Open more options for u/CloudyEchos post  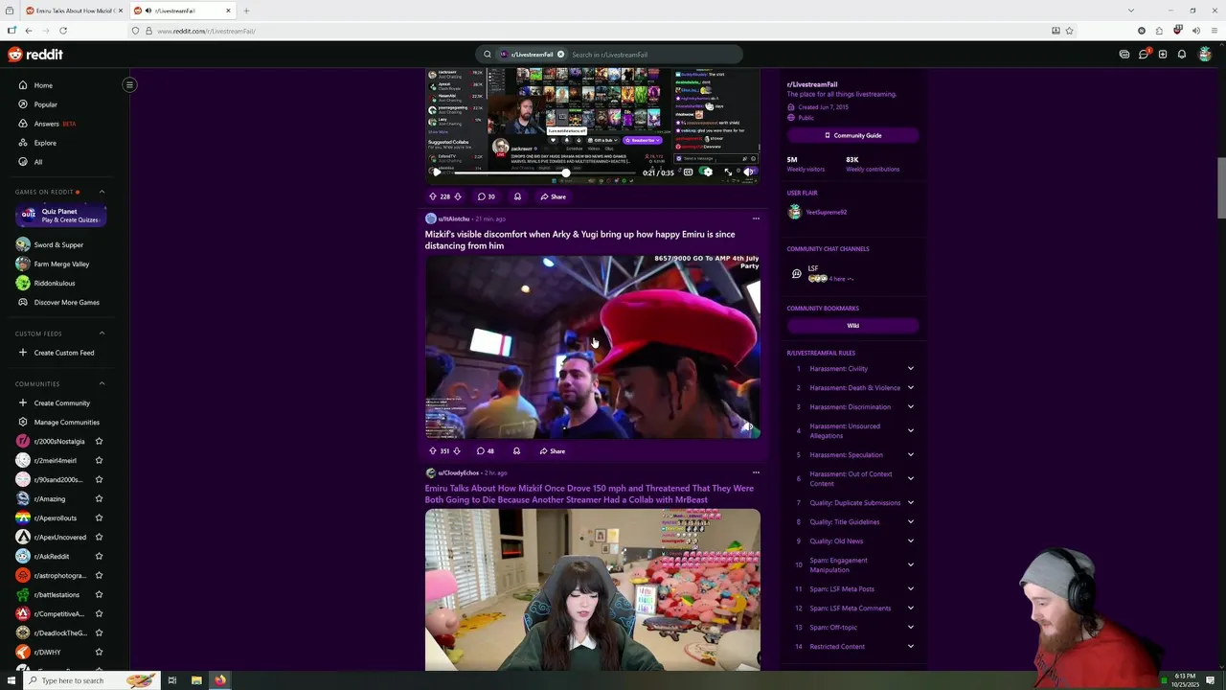point(756,472)
